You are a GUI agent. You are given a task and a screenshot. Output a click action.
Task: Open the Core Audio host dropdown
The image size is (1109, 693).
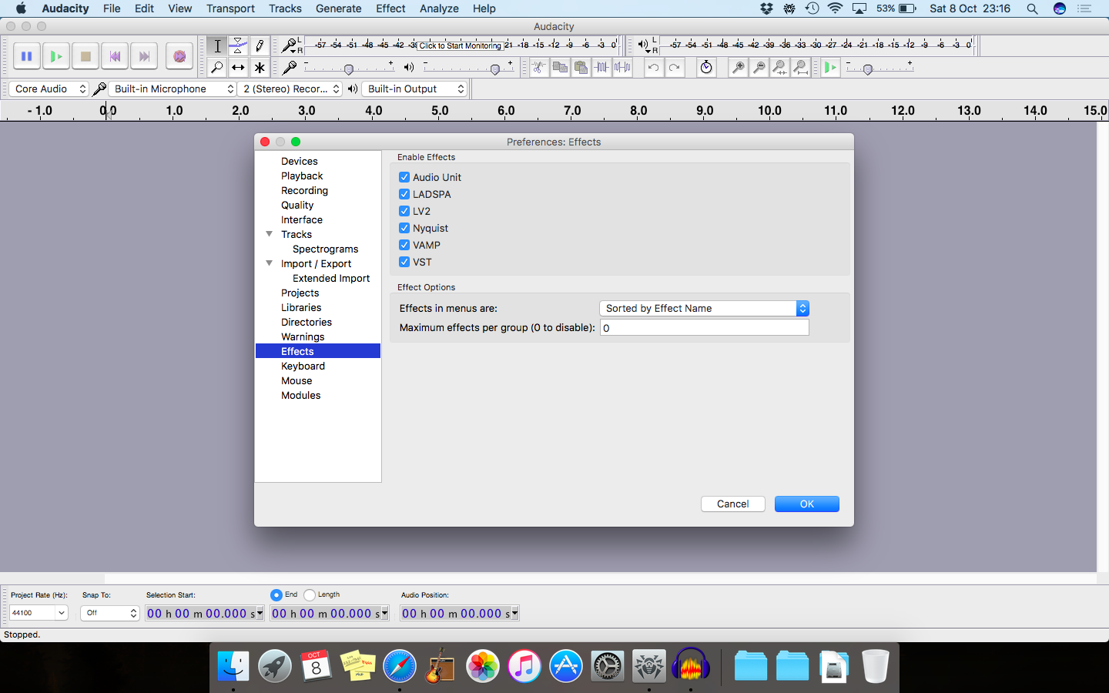49,89
